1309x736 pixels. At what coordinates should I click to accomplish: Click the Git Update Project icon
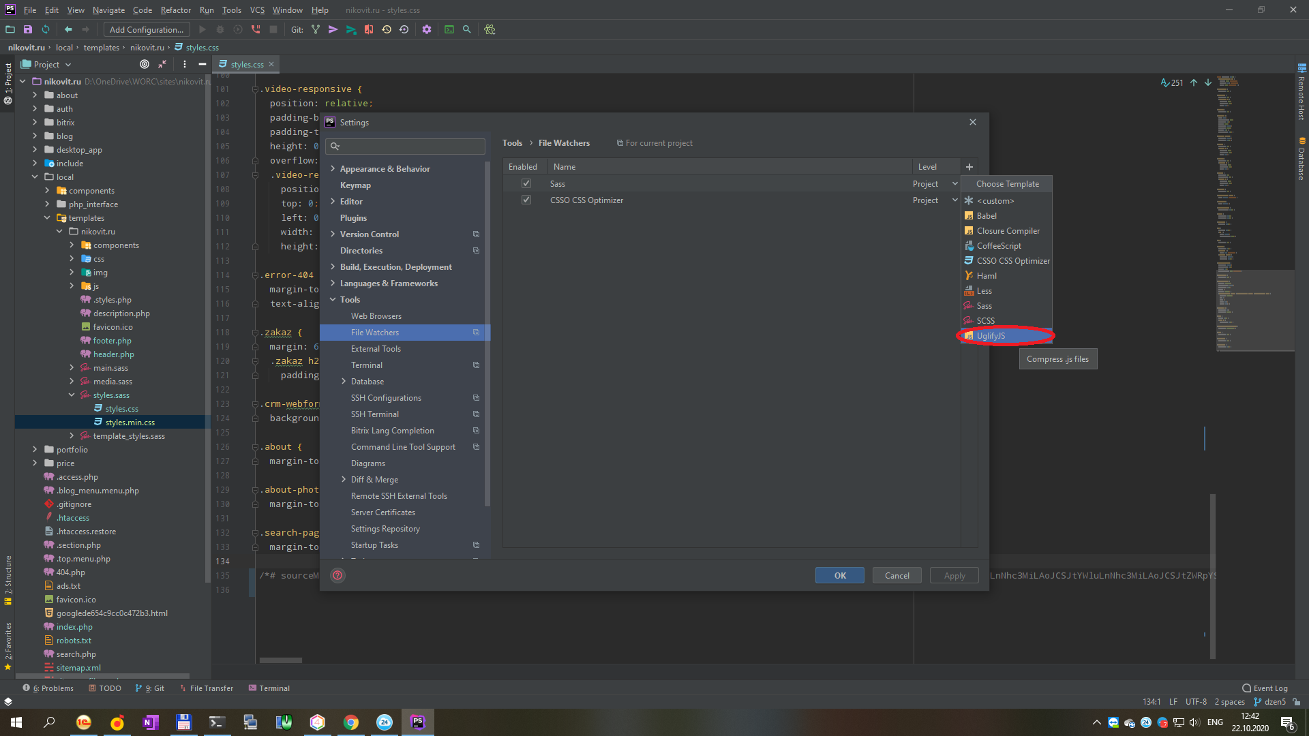tap(316, 29)
